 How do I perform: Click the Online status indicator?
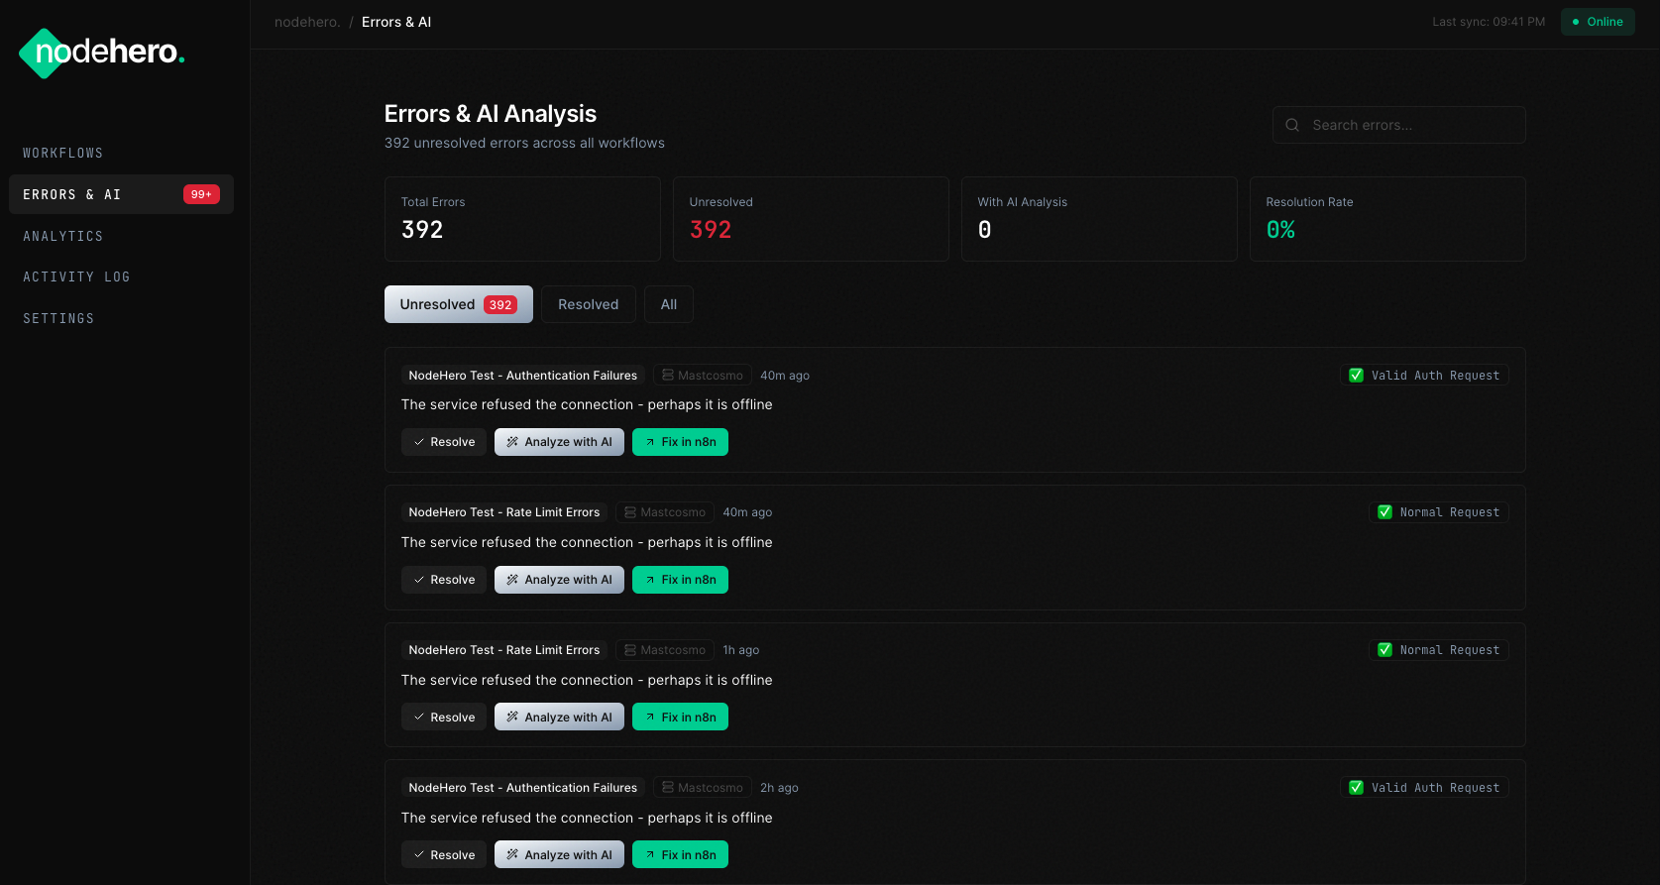tap(1598, 22)
